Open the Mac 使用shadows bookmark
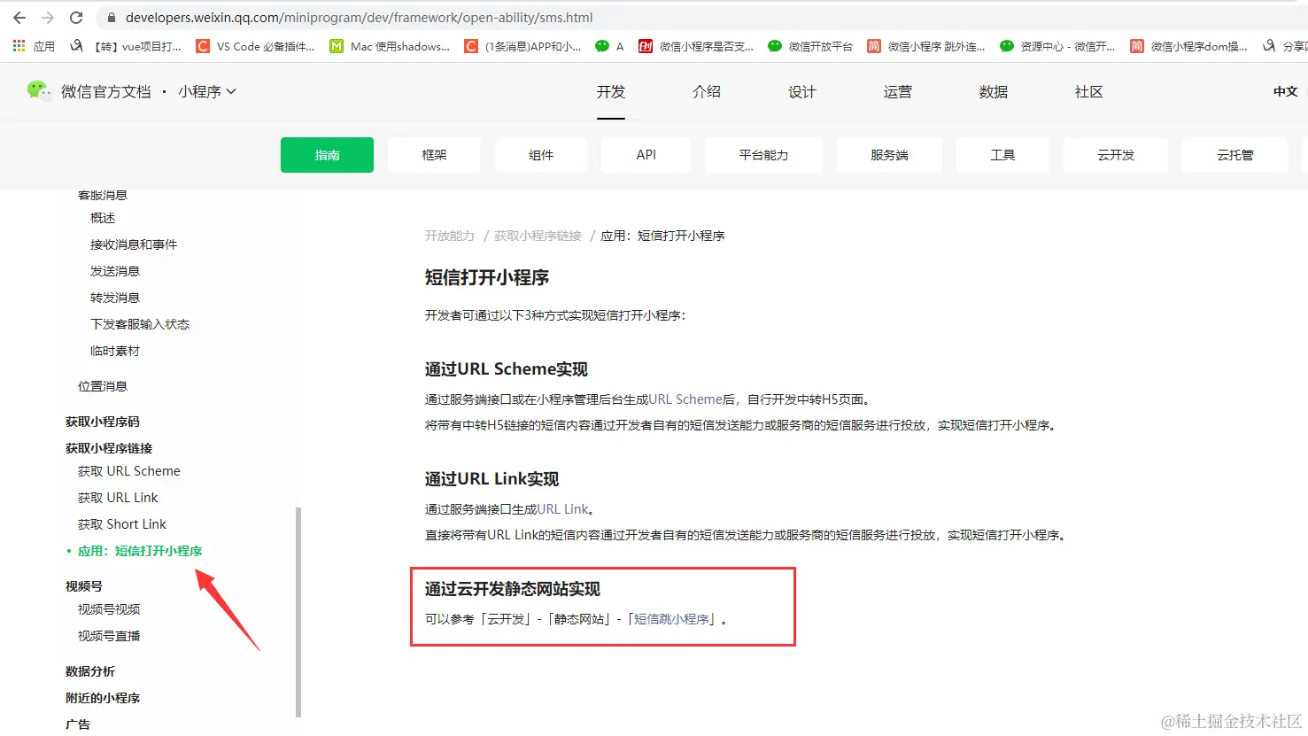Viewport: 1308px width, 736px height. pyautogui.click(x=390, y=46)
